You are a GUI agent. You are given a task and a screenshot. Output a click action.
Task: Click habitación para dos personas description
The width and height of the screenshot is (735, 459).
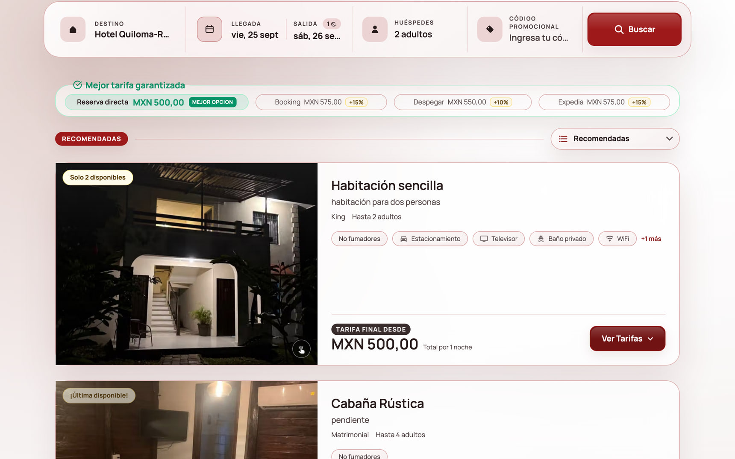click(x=385, y=202)
